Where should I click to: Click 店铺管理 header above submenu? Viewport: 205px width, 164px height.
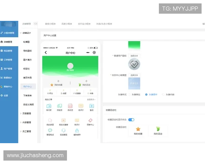[x=26, y=24]
